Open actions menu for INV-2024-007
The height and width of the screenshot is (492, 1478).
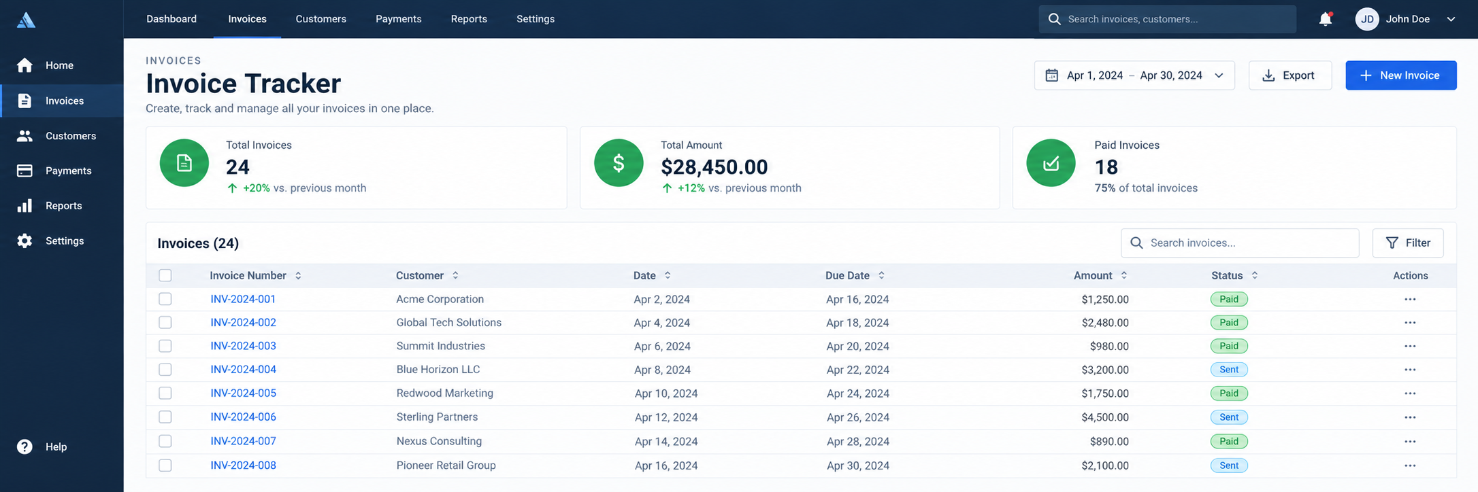click(1410, 442)
